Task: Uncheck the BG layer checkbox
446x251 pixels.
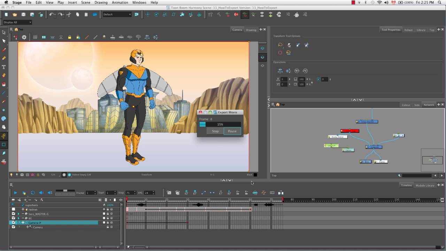Action: [14, 218]
